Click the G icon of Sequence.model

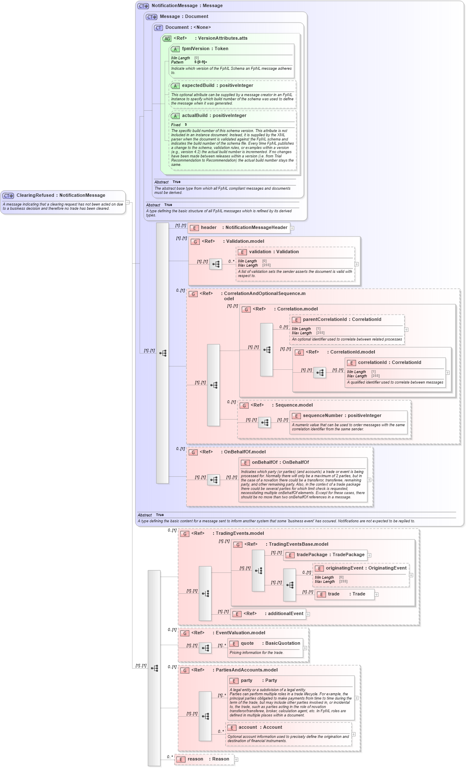[x=244, y=405]
